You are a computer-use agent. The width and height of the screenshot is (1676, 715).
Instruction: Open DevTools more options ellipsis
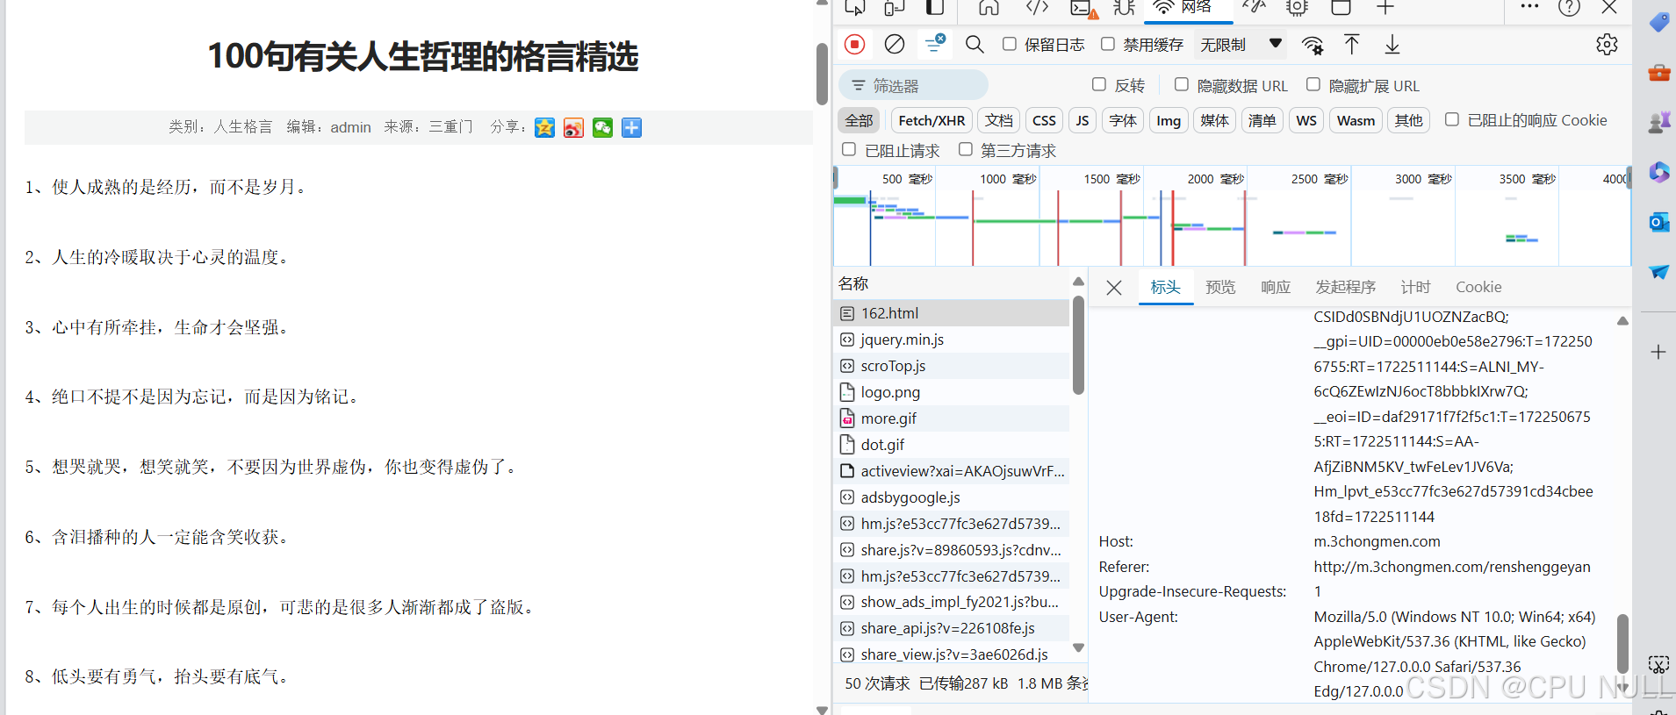[1529, 7]
